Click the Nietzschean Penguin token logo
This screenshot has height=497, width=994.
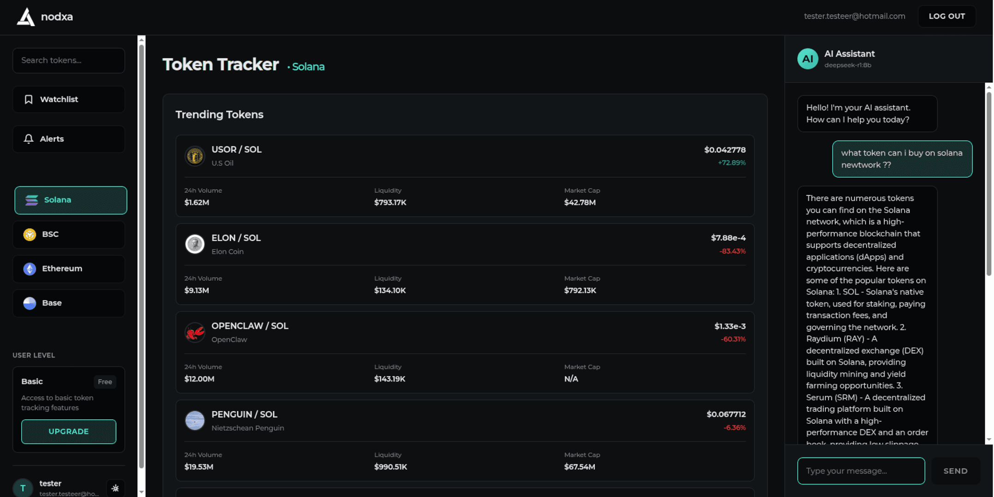195,420
